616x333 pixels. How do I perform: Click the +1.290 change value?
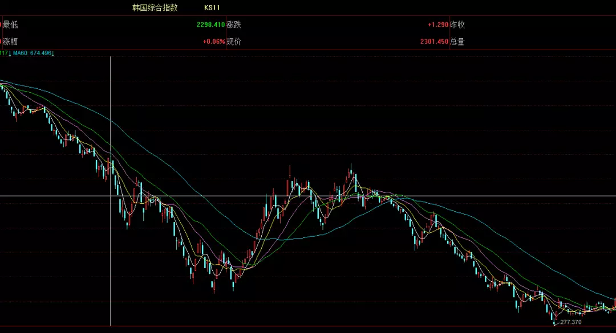[x=437, y=25]
